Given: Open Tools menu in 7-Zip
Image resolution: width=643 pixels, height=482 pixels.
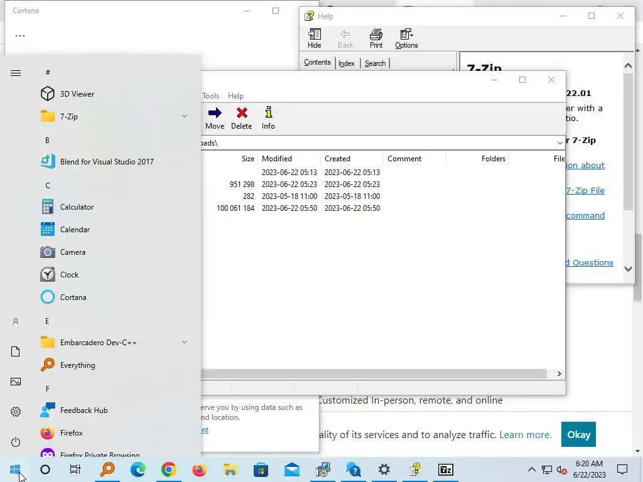Looking at the screenshot, I should tap(210, 96).
